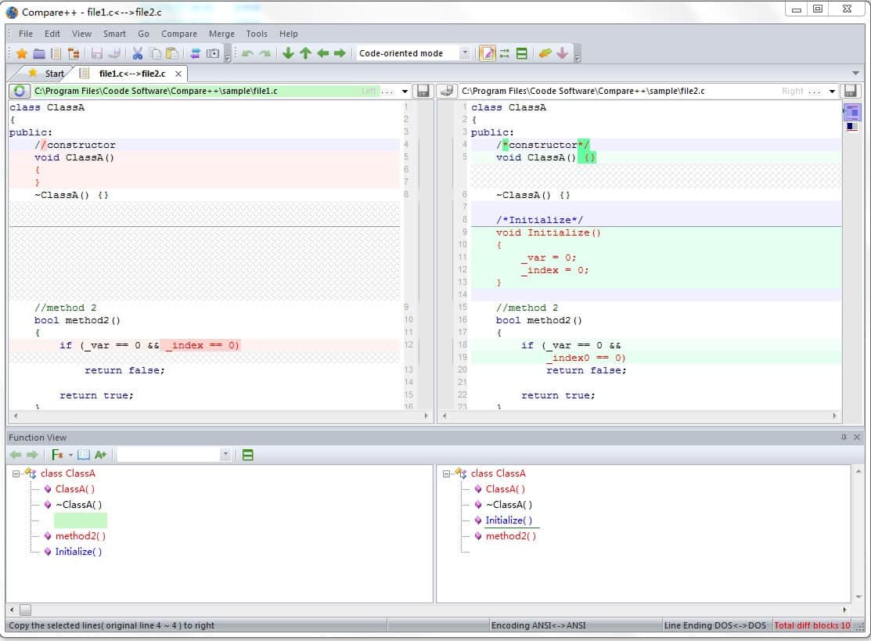871x641 pixels.
Task: Open the left file path history dropdown arrow
Action: tap(405, 92)
